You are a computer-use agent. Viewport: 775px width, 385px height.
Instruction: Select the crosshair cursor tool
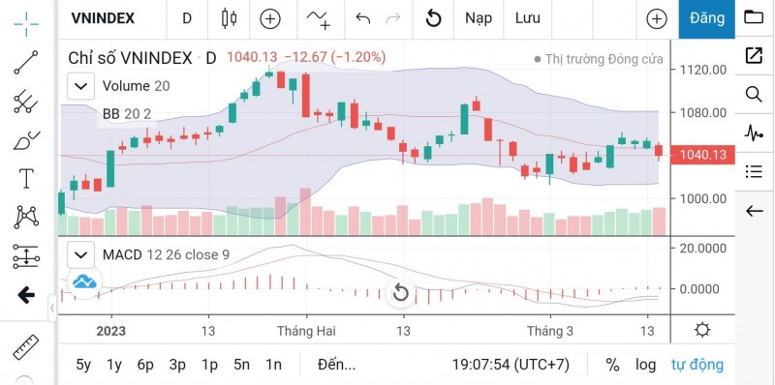26,22
